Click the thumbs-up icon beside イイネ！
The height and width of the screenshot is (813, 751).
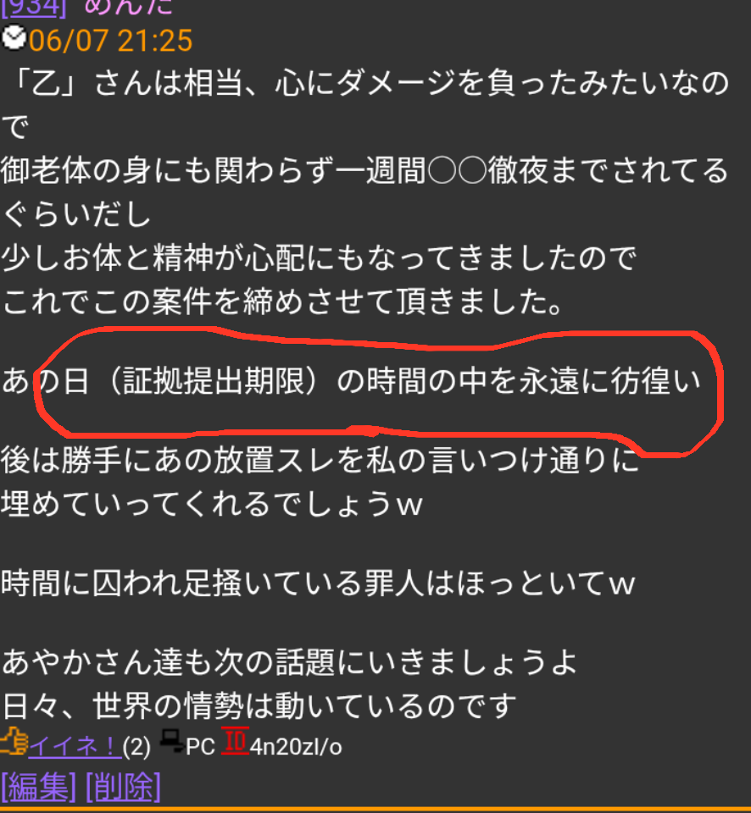pos(14,742)
